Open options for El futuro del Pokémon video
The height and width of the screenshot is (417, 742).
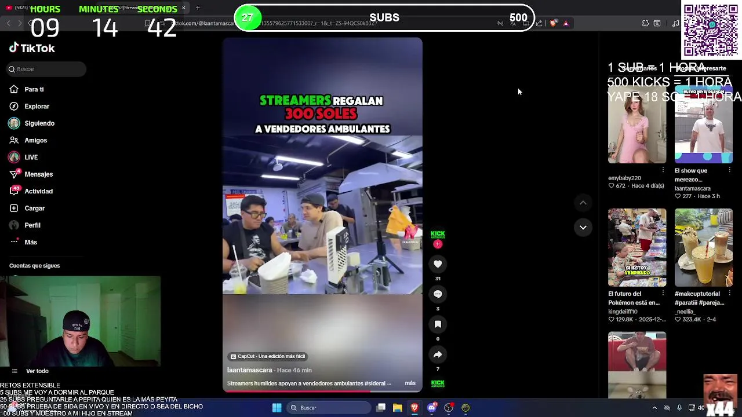tap(663, 294)
